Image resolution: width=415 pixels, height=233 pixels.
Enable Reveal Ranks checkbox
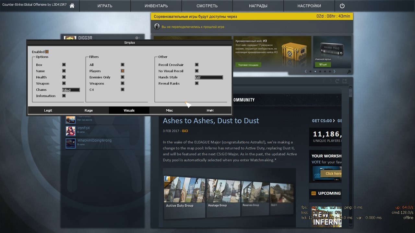pos(197,83)
